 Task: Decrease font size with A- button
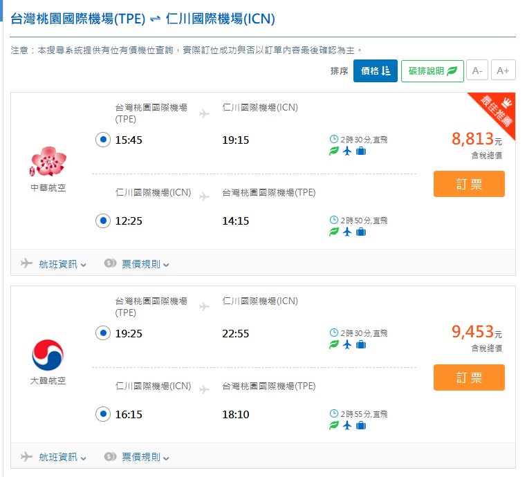(x=477, y=71)
